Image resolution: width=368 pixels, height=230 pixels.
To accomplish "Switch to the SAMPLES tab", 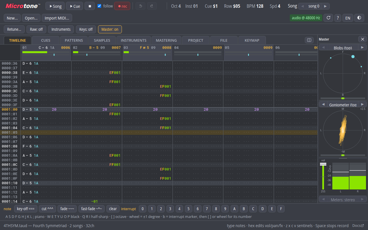I will (102, 40).
